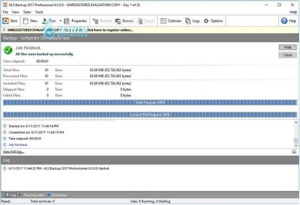The width and height of the screenshot is (300, 205).
Task: Select the 'Job finished.' log entry
Action: [18, 145]
